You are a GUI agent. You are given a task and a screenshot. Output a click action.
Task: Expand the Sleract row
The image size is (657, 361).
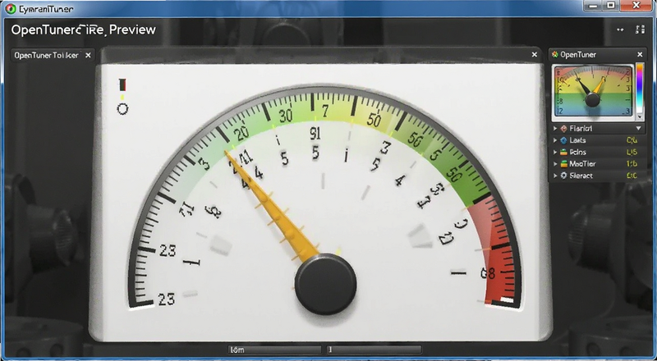click(555, 176)
